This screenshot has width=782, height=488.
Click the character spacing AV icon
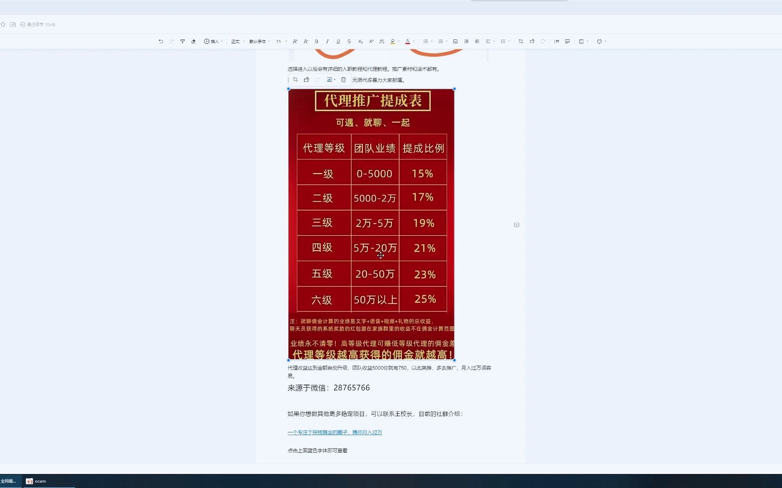point(381,41)
